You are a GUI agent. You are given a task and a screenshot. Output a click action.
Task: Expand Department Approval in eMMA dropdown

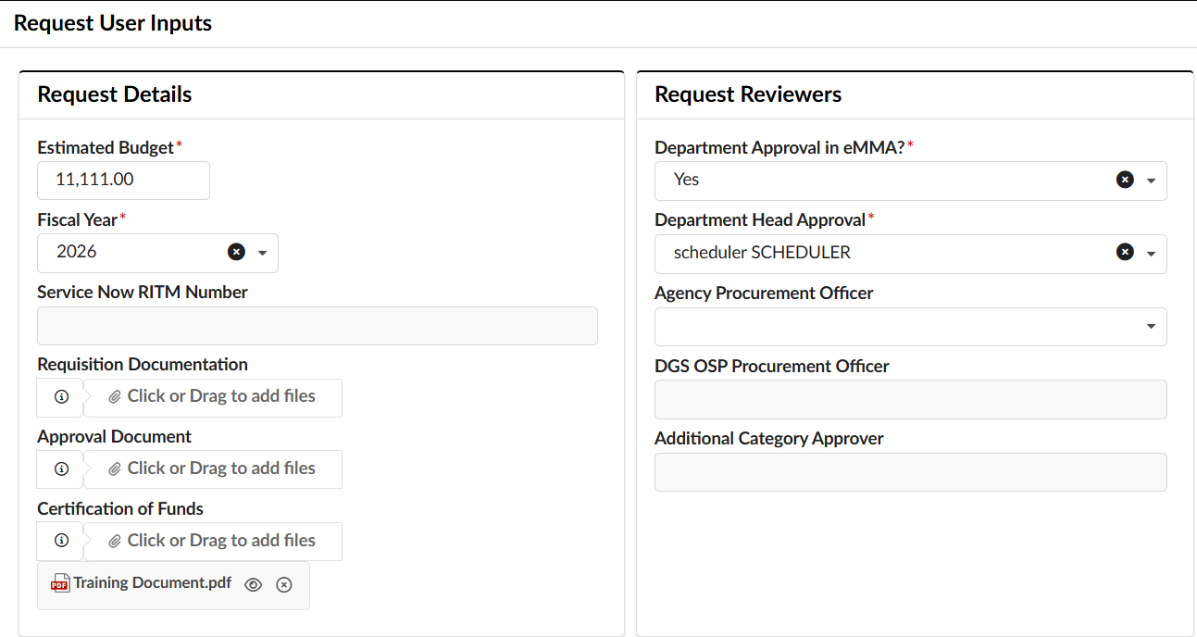[x=1151, y=181]
